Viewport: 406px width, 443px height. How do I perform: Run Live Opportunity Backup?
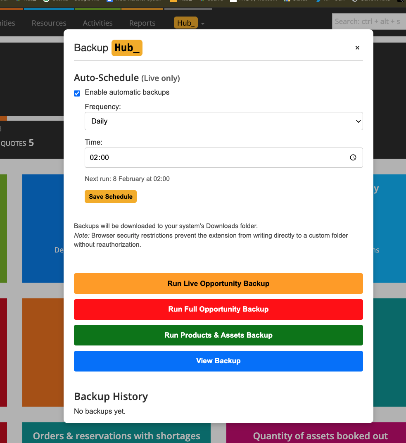point(218,283)
